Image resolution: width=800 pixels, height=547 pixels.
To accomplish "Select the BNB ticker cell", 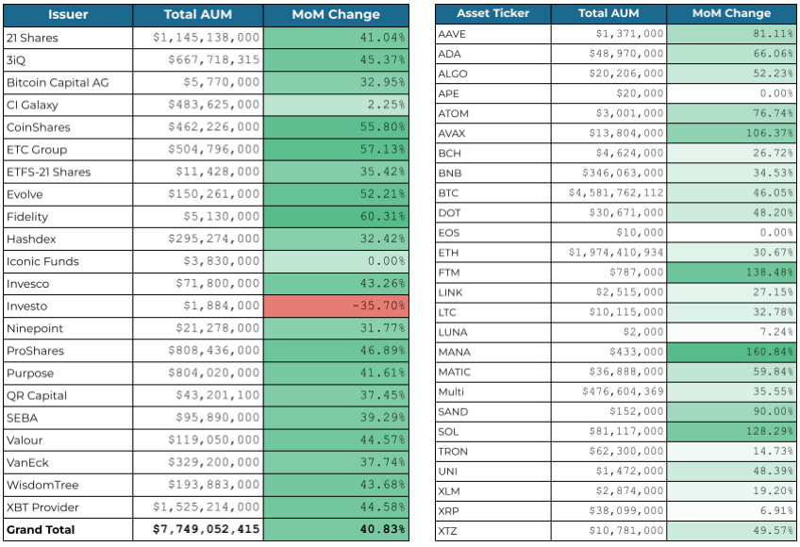I will pyautogui.click(x=492, y=174).
